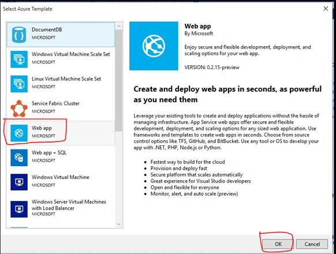336x254 pixels.
Task: Choose the DocumentDB template name
Action: pyautogui.click(x=47, y=29)
